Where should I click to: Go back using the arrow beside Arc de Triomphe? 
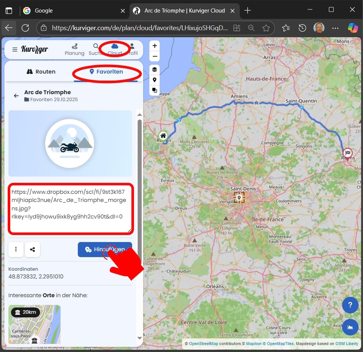pyautogui.click(x=16, y=96)
